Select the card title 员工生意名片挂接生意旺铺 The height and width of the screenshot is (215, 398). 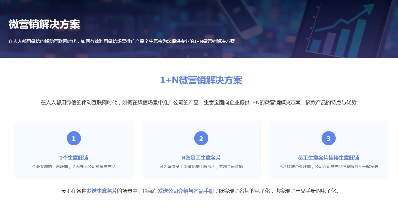(329, 158)
